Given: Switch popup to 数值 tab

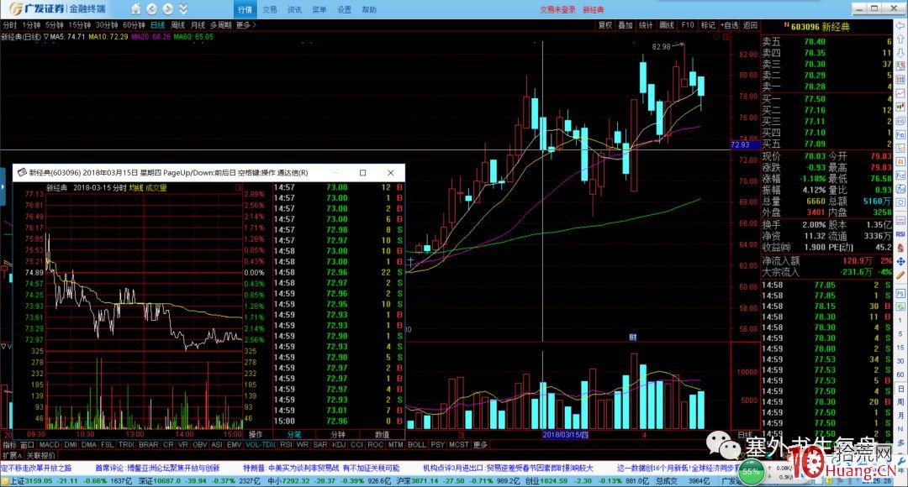Looking at the screenshot, I should (382, 434).
